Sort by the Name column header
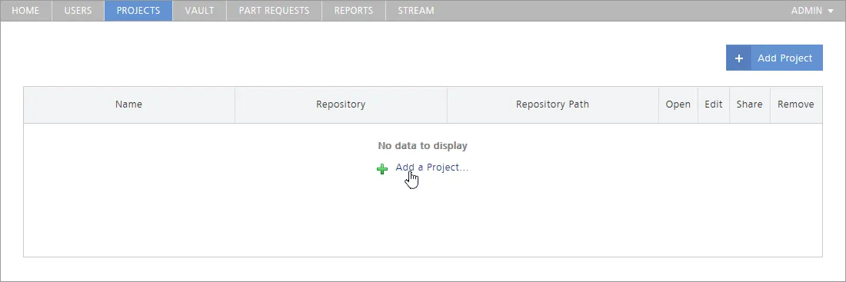The width and height of the screenshot is (846, 282). point(129,105)
